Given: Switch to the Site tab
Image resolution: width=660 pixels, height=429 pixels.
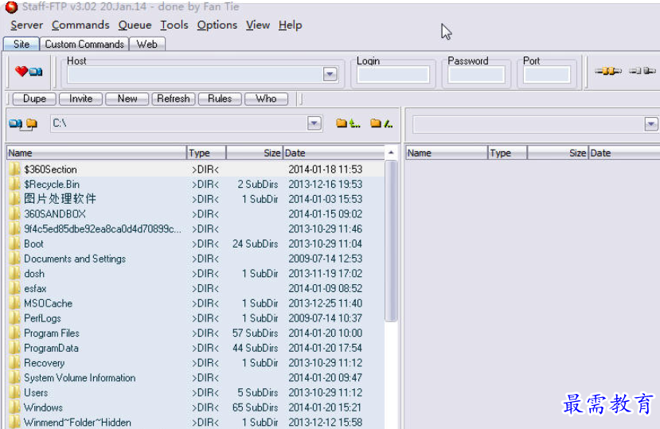Looking at the screenshot, I should tap(21, 45).
